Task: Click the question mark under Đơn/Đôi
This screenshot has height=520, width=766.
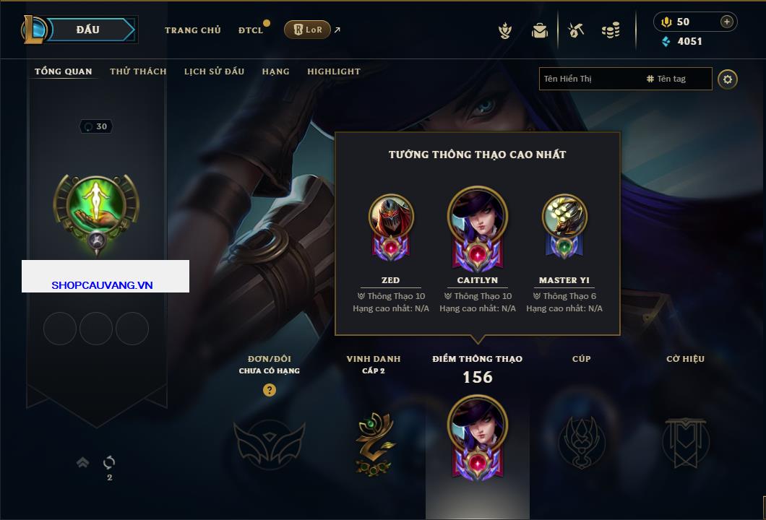Action: 269,389
